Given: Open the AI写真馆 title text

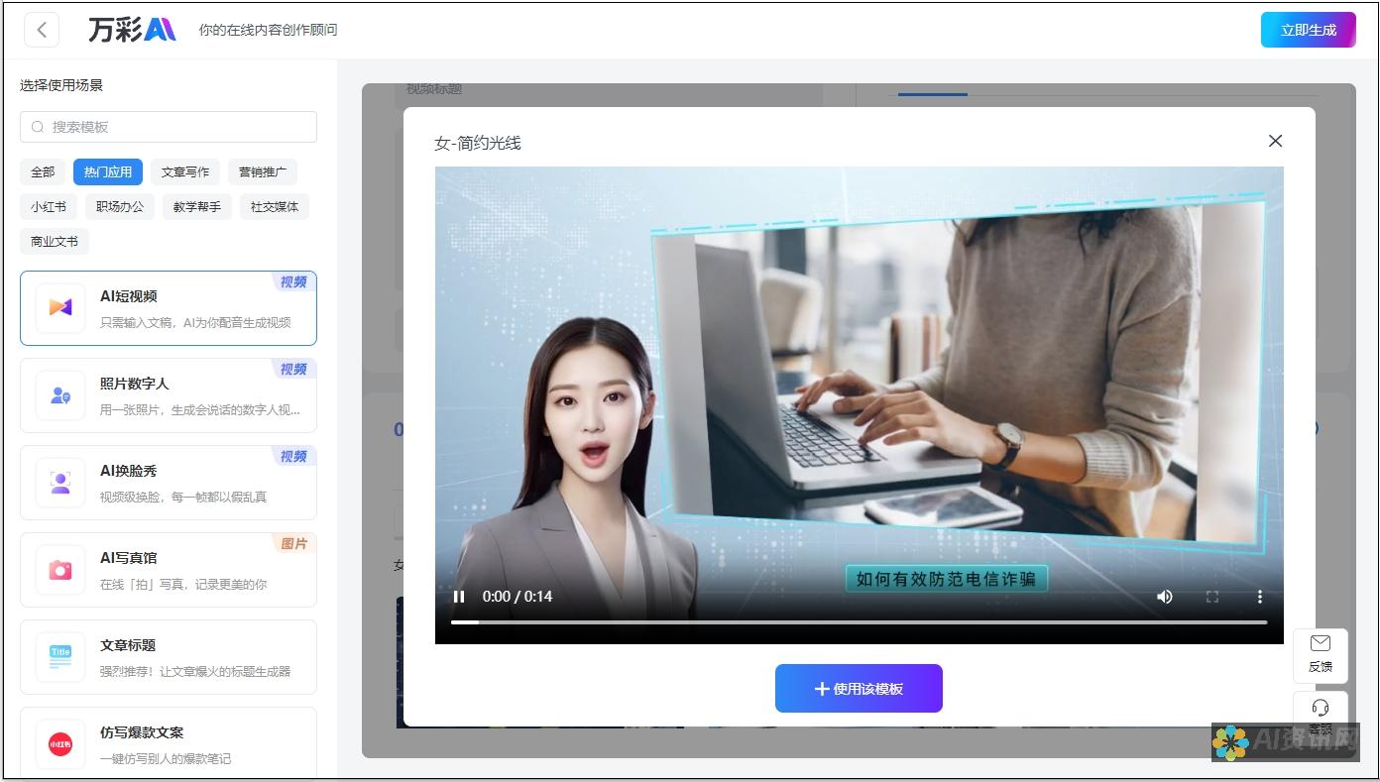Looking at the screenshot, I should [x=129, y=558].
